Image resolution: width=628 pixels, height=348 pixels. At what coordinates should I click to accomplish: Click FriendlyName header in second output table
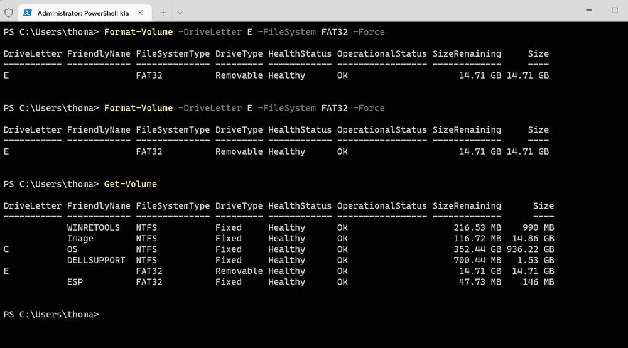[99, 130]
